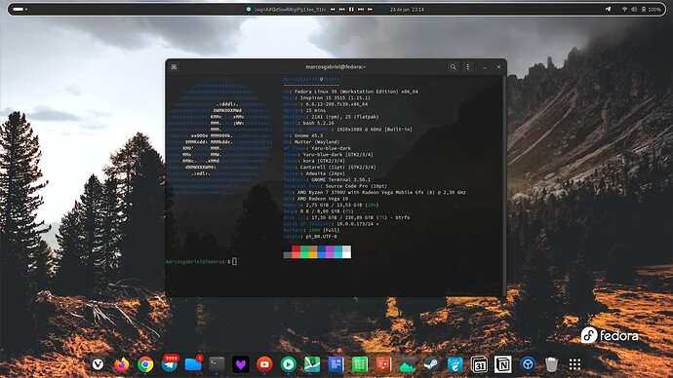Click the playing track title in top bar
This screenshot has width=673, height=378.
click(290, 9)
